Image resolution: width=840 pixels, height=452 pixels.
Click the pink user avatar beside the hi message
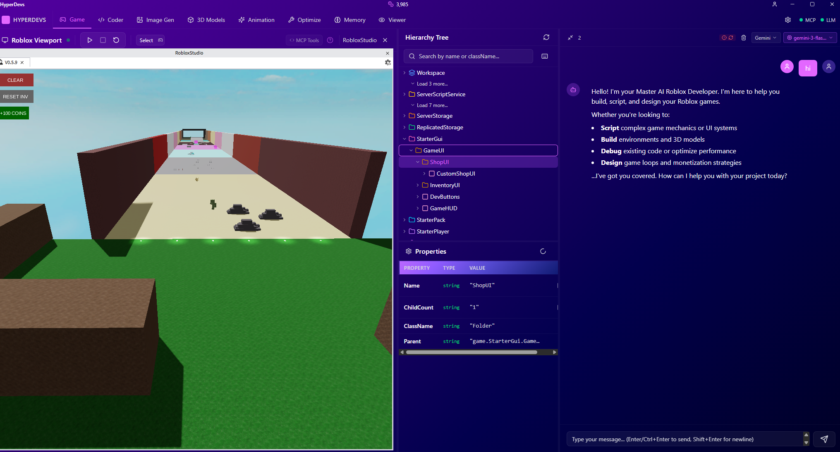(x=787, y=67)
